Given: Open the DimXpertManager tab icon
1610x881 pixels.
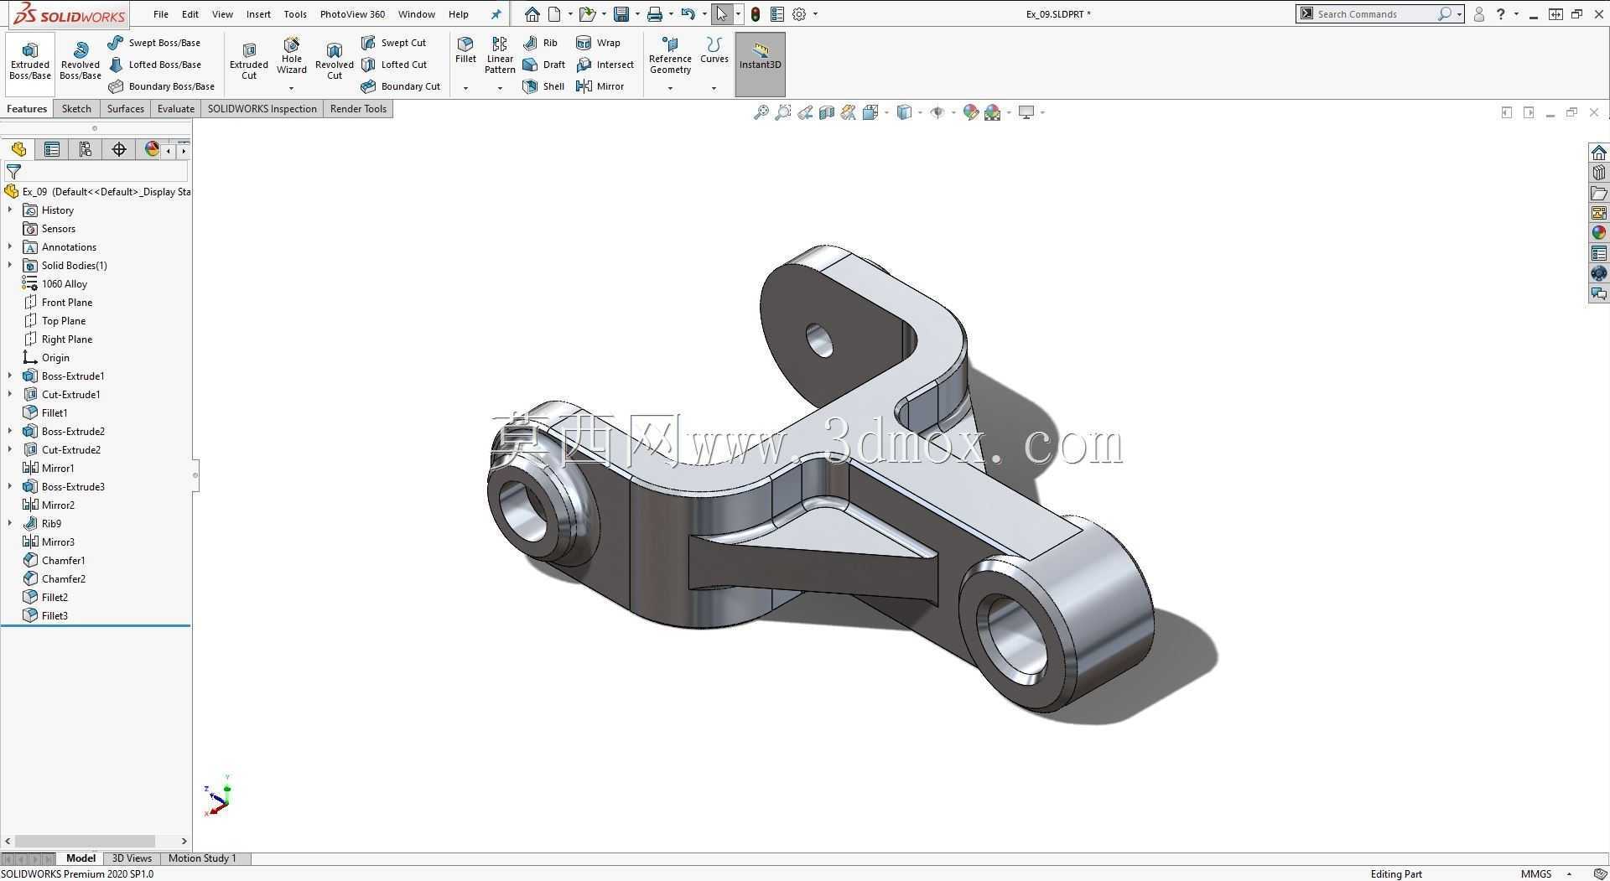Looking at the screenshot, I should (x=119, y=149).
